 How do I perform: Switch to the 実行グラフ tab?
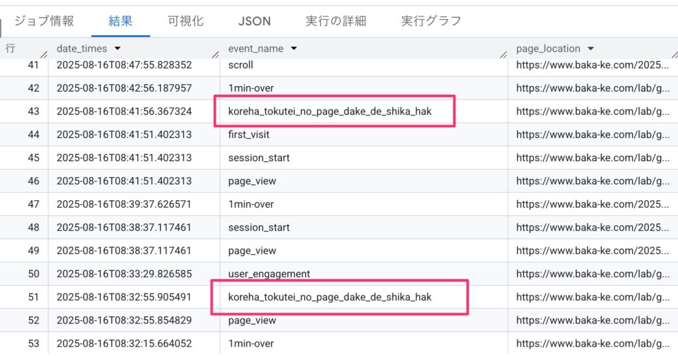(x=431, y=21)
